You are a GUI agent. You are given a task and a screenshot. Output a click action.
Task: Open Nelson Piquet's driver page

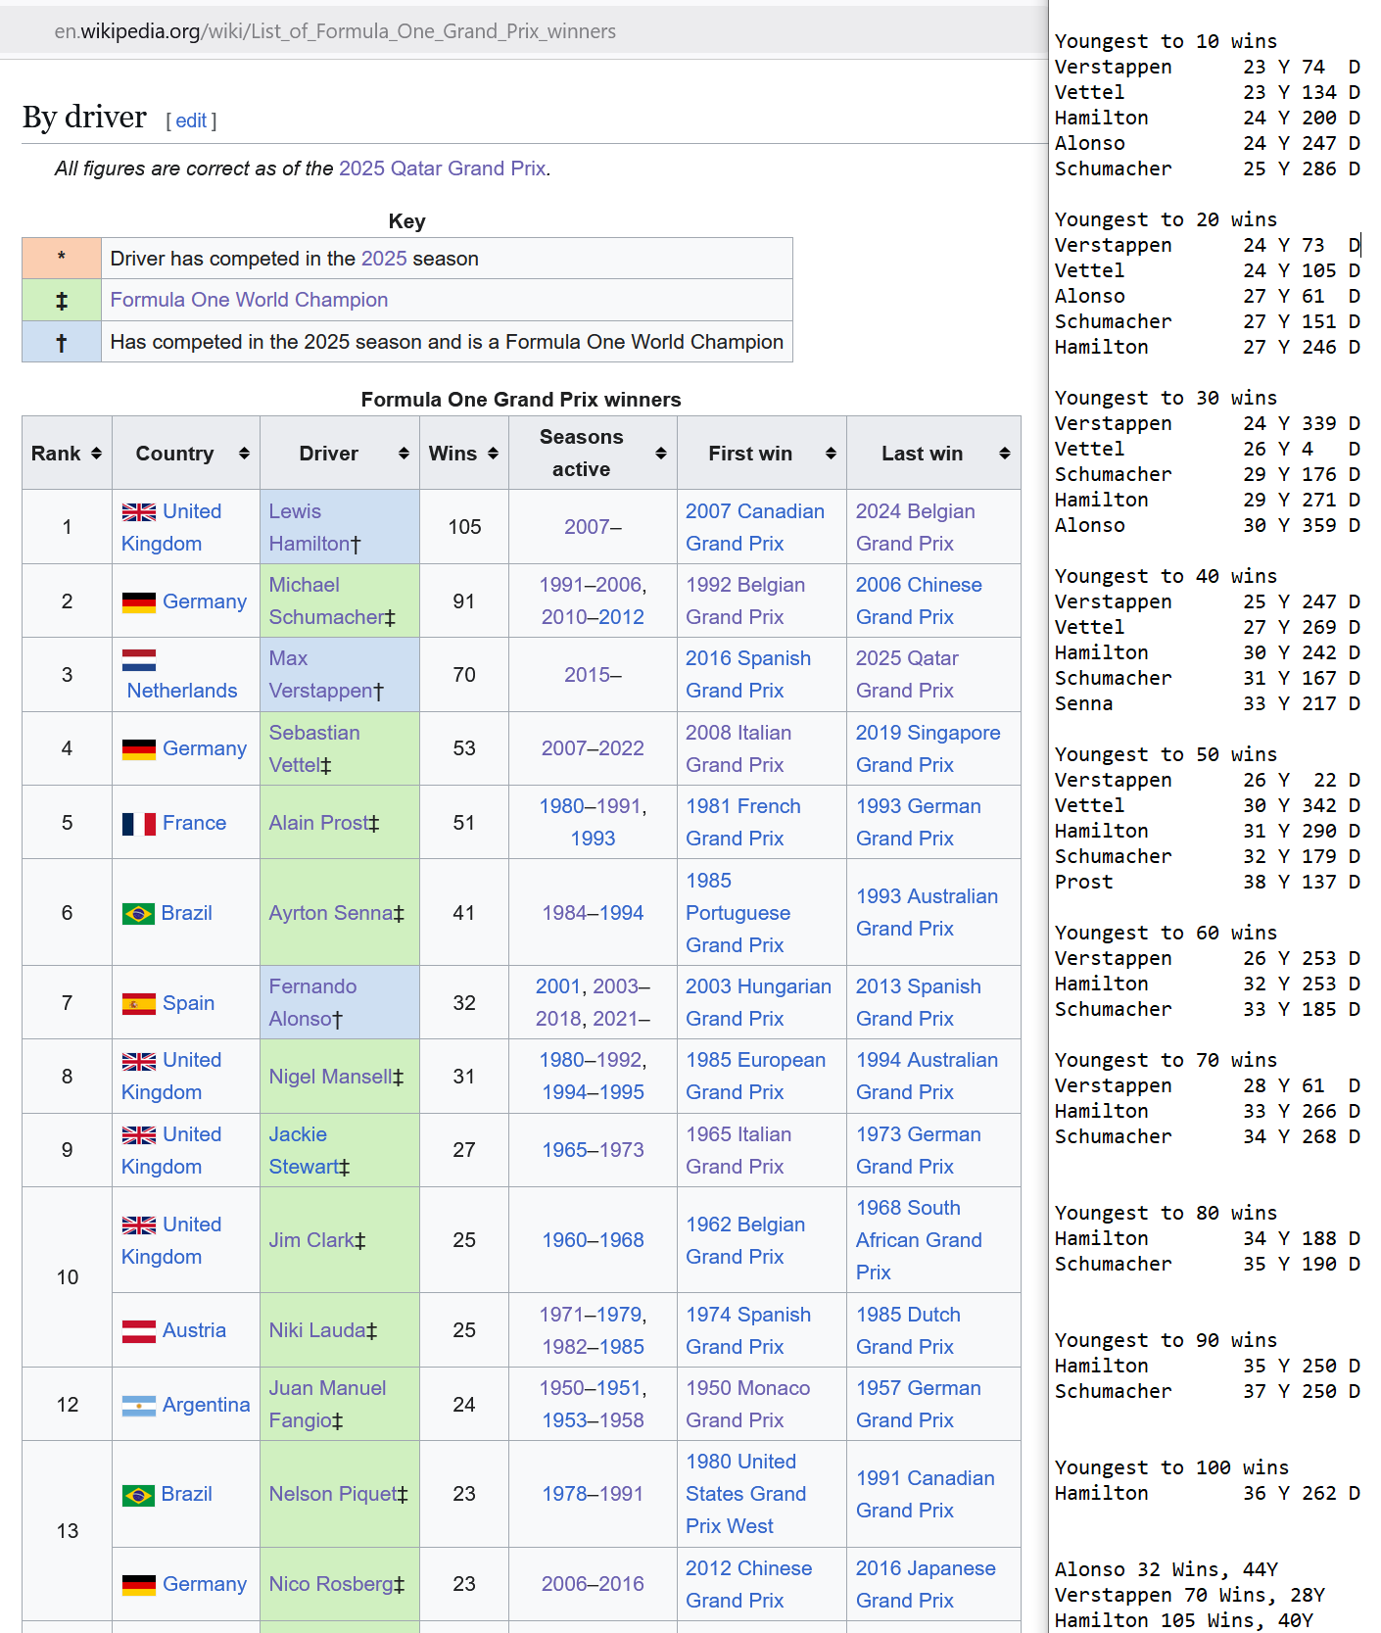click(x=332, y=1494)
